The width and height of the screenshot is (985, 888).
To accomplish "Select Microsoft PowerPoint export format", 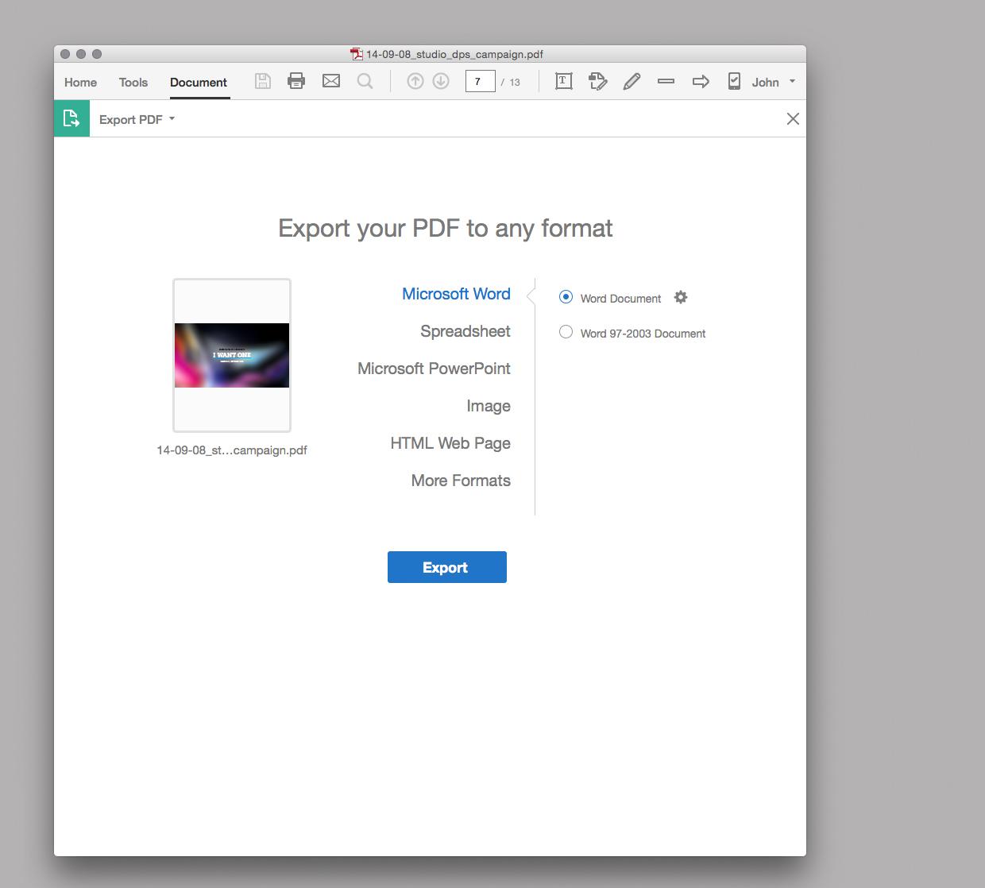I will click(x=434, y=369).
